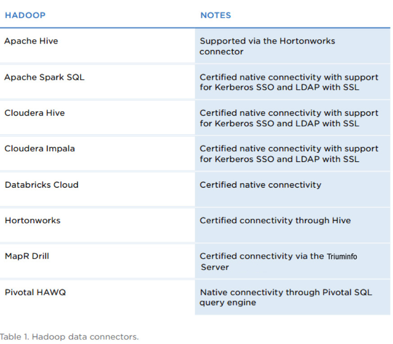Select the Pivotal SQL query engine note

(x=286, y=297)
